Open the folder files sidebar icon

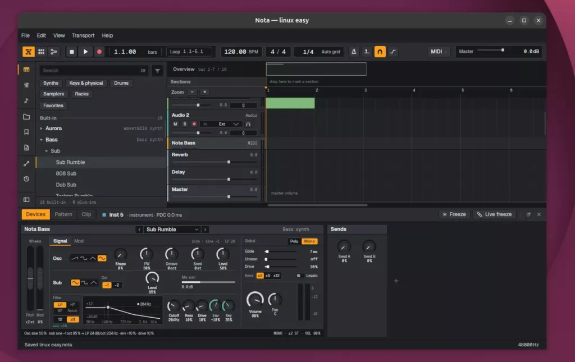point(26,117)
